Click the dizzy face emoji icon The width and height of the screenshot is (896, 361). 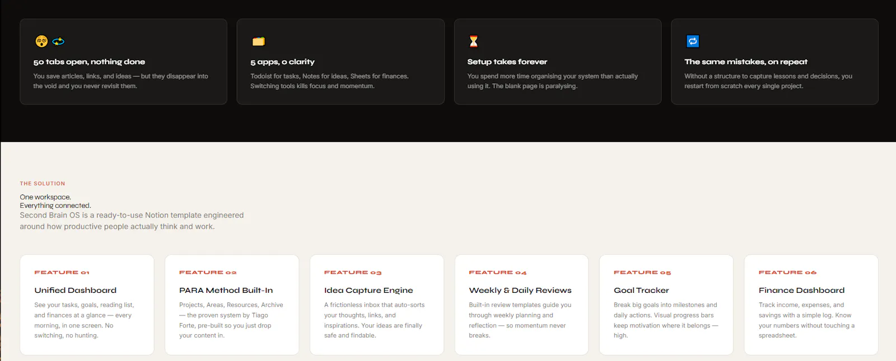pyautogui.click(x=41, y=41)
